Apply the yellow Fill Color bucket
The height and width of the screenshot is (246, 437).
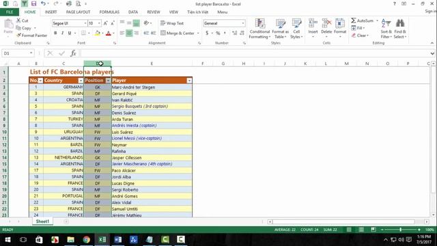coord(97,33)
